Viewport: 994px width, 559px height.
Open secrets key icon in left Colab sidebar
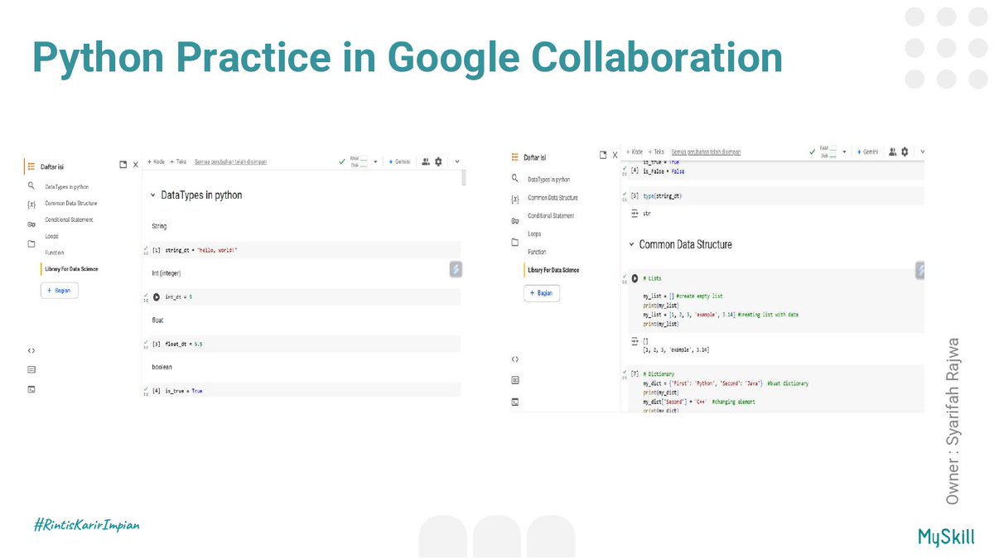coord(31,224)
